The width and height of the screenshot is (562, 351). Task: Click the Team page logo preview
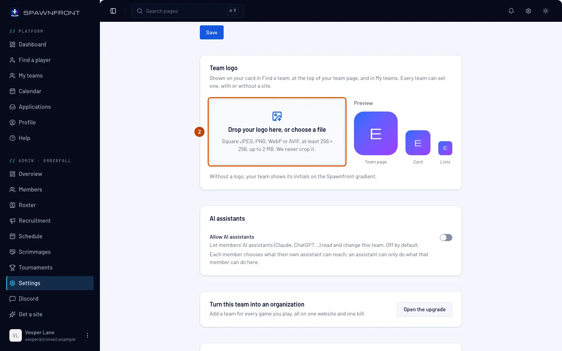click(376, 133)
